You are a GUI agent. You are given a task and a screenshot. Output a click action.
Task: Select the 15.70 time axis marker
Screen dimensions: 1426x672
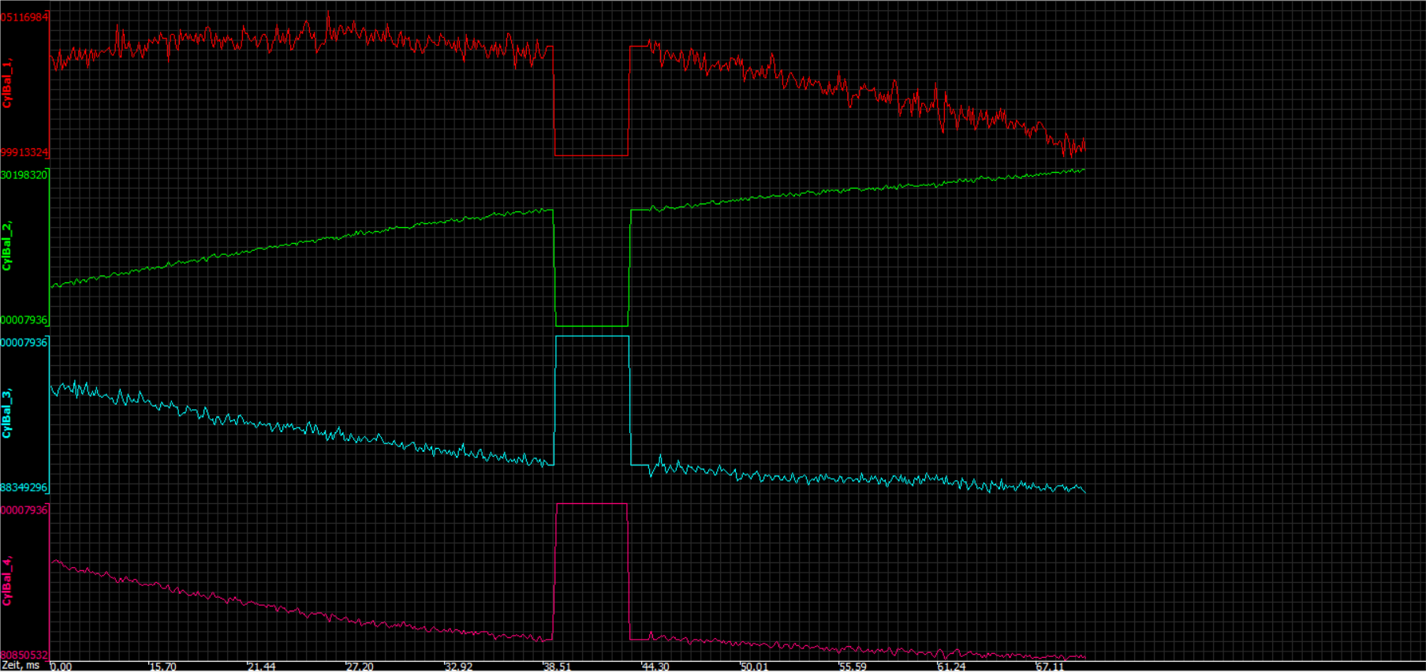pos(162,666)
